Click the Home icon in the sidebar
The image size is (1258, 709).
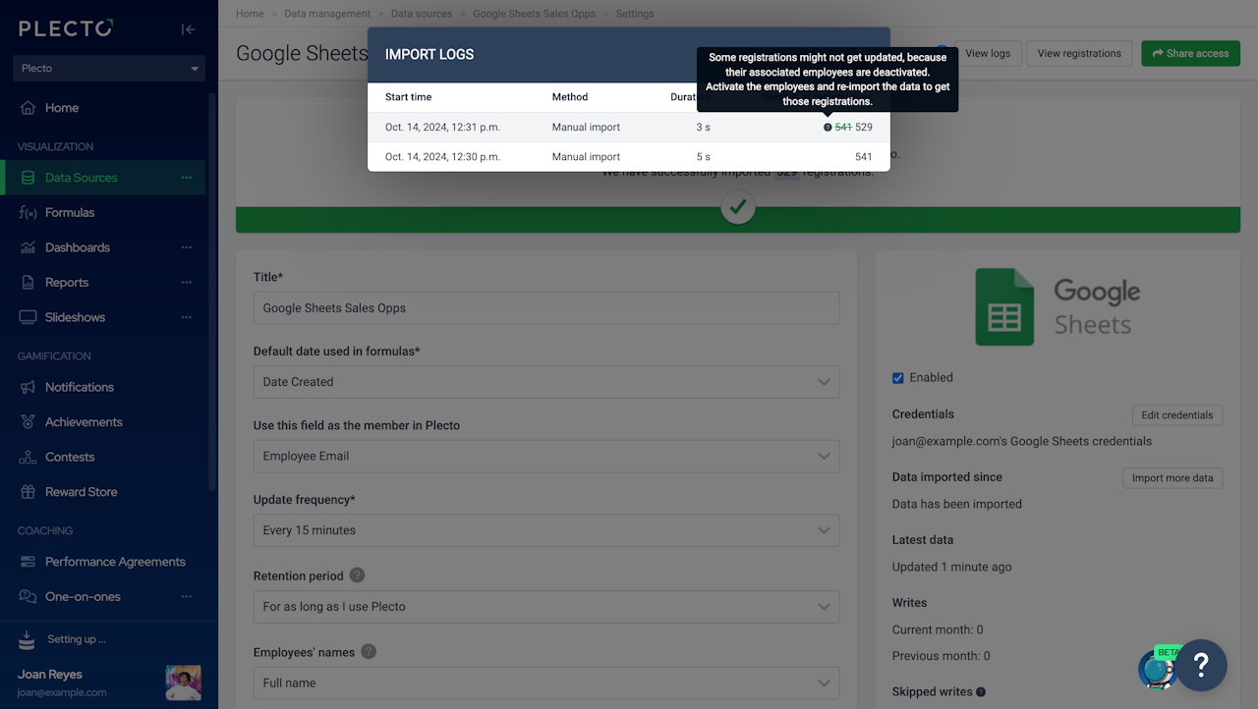pyautogui.click(x=29, y=108)
